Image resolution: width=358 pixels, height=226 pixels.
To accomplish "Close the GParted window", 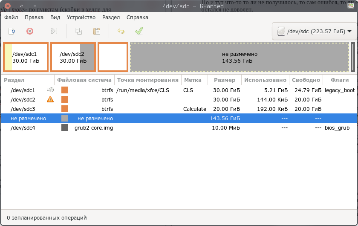I will [8, 6].
